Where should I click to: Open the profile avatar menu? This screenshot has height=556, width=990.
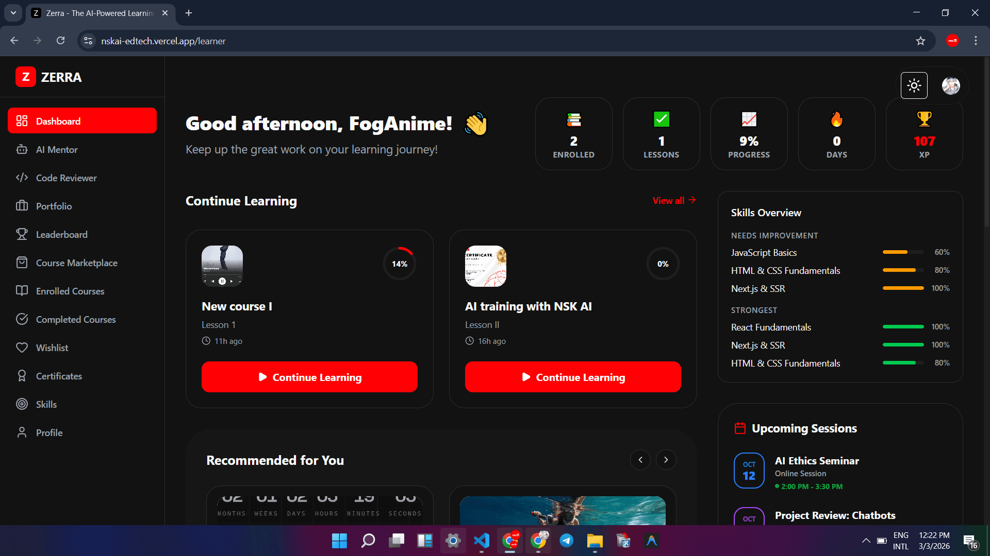click(x=950, y=85)
